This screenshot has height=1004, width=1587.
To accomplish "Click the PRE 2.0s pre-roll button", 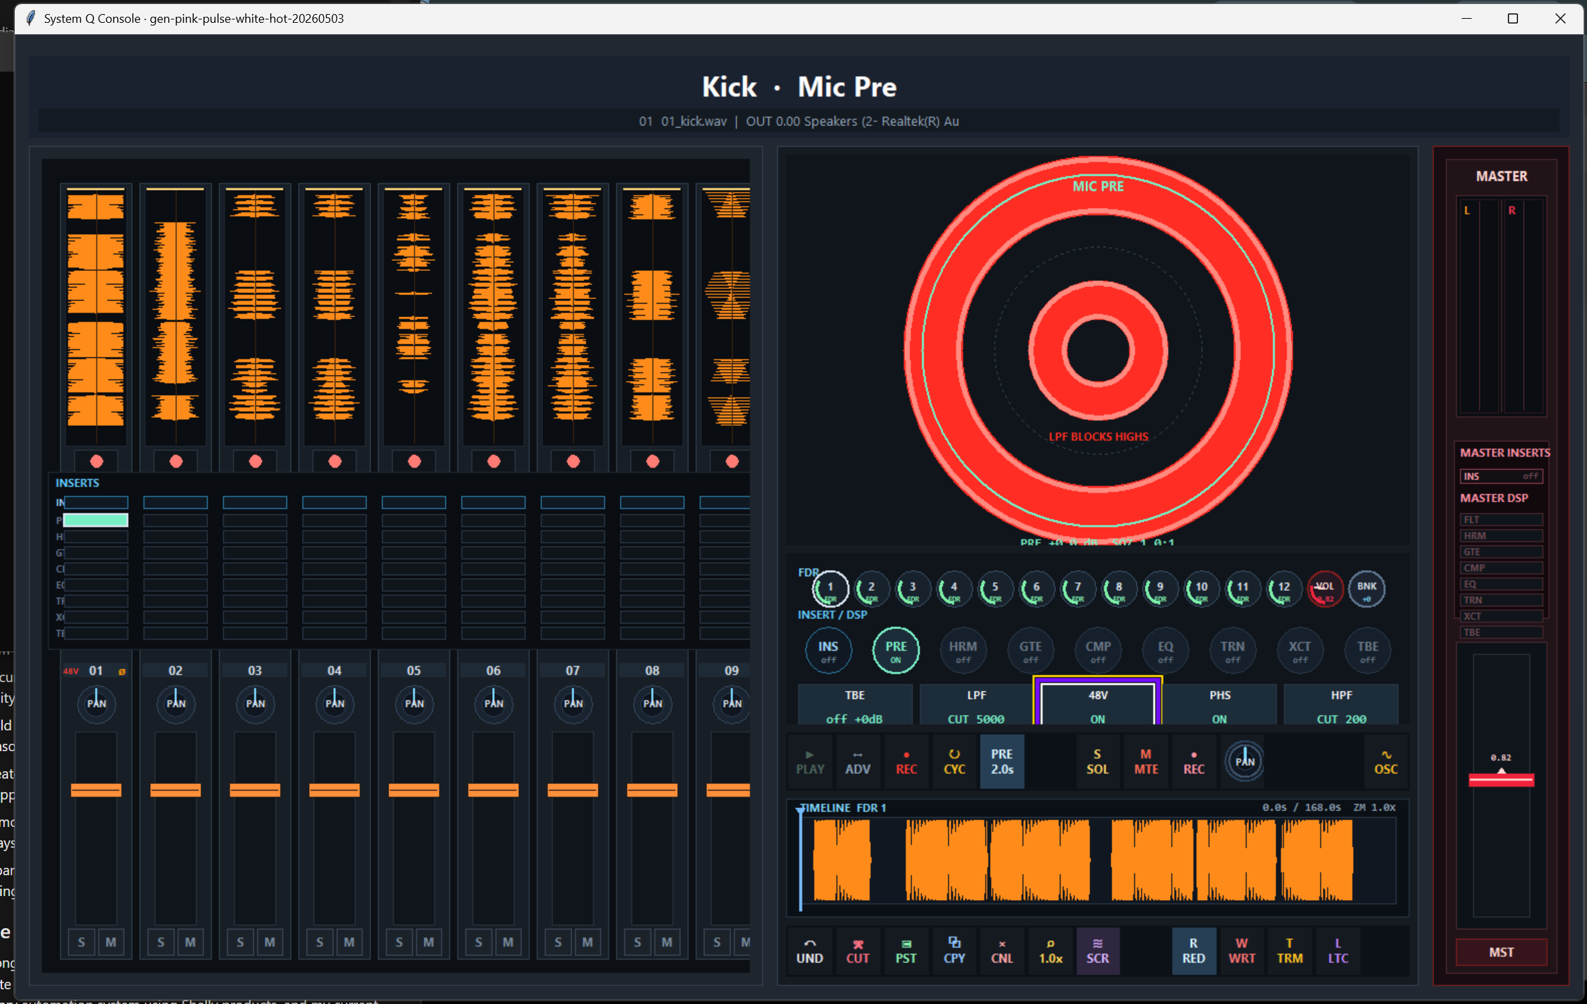I will [1002, 761].
